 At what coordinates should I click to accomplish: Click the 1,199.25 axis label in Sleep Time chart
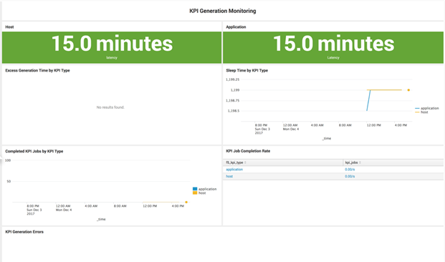coord(232,79)
